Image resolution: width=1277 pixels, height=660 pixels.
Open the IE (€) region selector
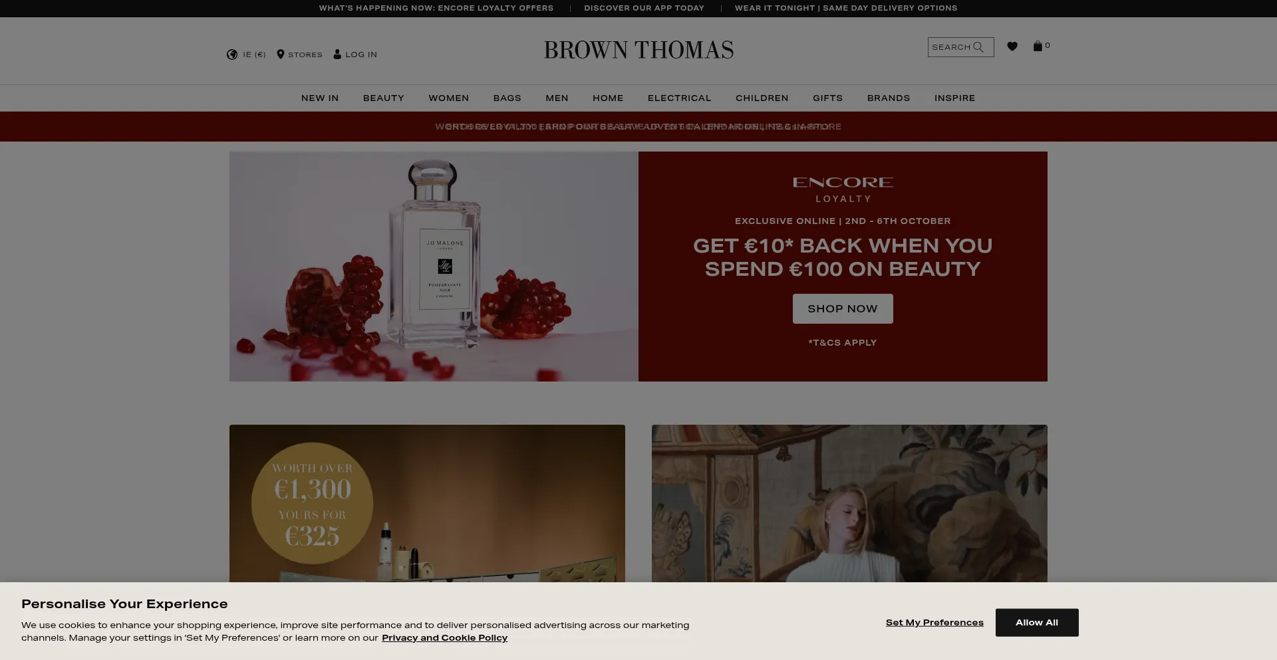click(x=246, y=55)
